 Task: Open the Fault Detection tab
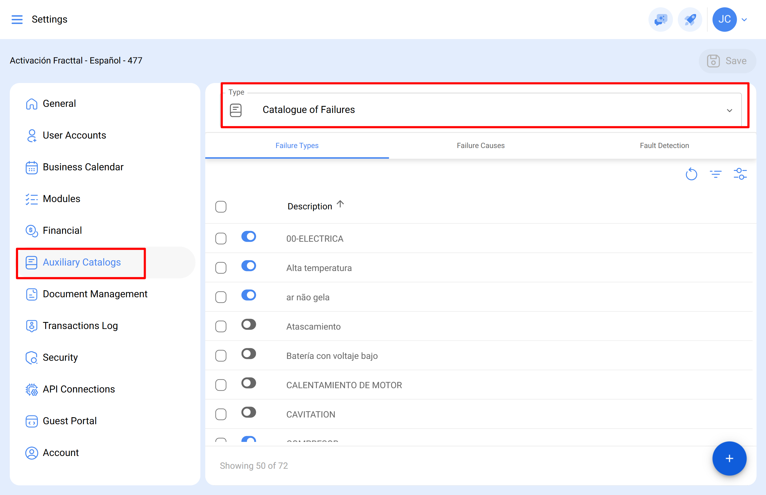coord(664,145)
